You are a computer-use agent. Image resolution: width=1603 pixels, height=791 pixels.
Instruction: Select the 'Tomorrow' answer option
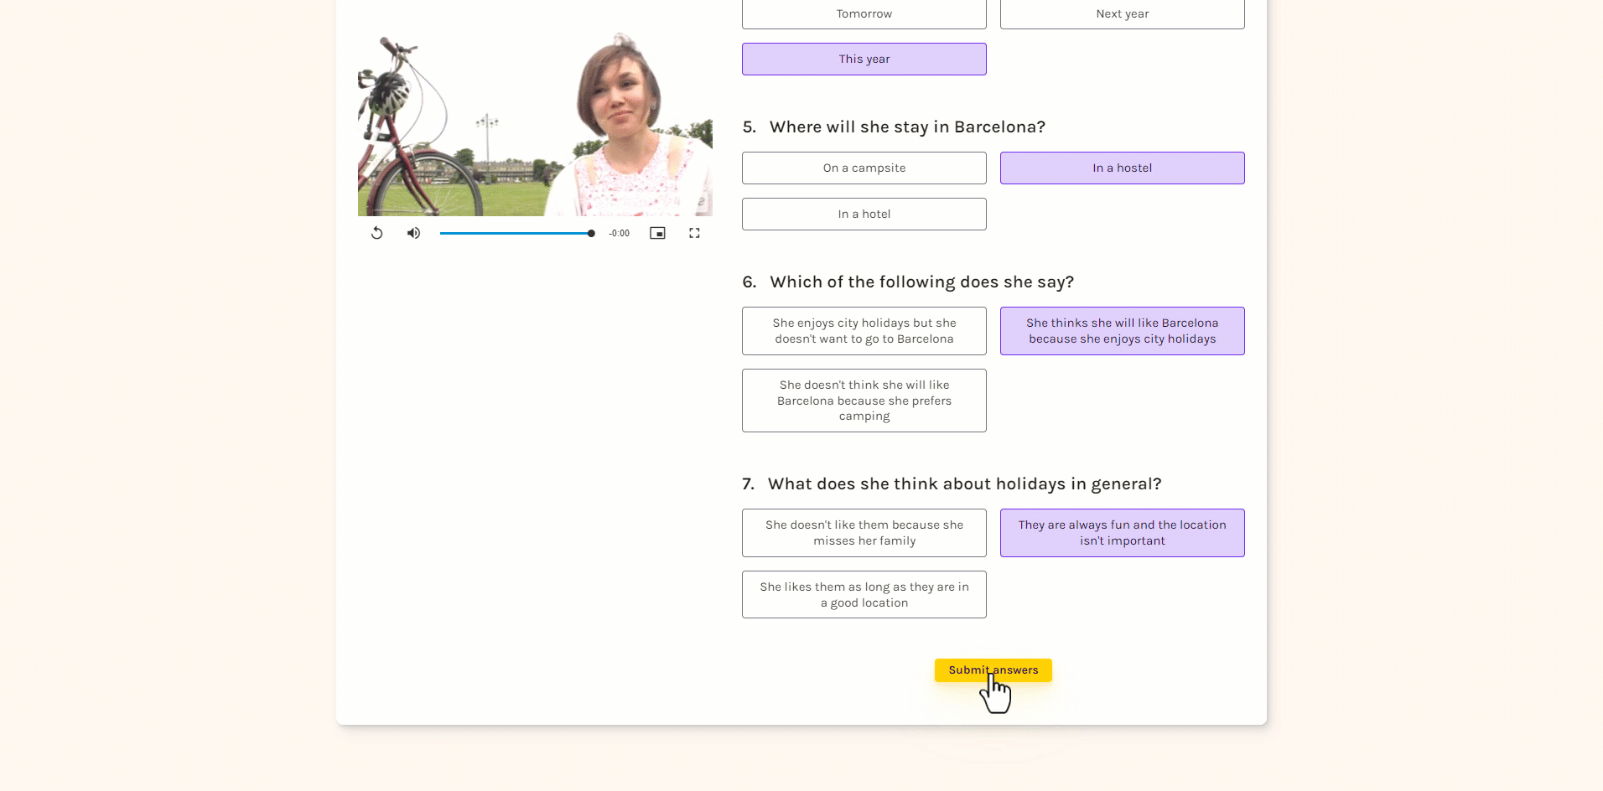coord(864,13)
